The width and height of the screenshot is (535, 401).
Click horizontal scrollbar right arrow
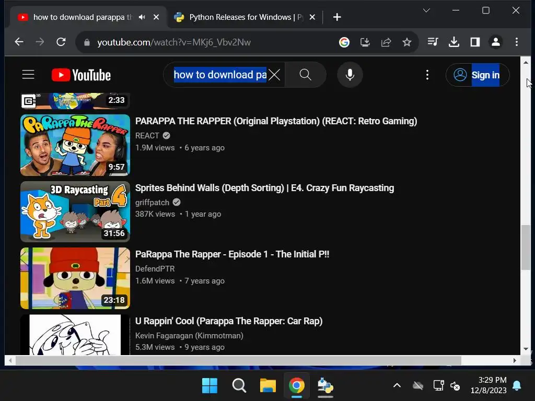point(515,360)
